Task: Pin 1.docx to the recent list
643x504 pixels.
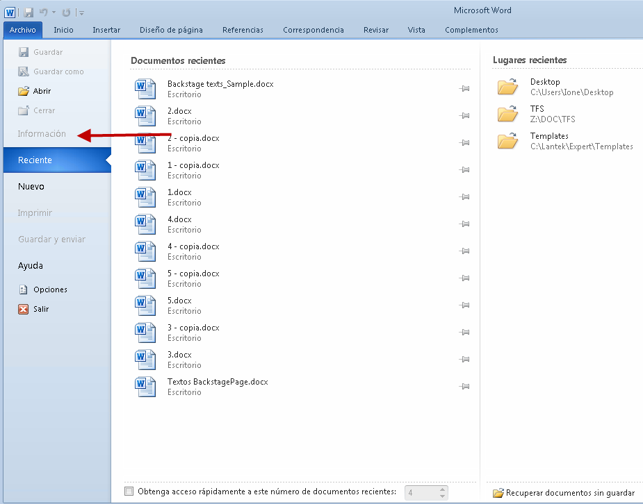Action: pos(464,196)
